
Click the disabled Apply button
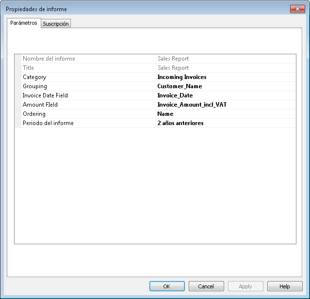click(x=245, y=286)
